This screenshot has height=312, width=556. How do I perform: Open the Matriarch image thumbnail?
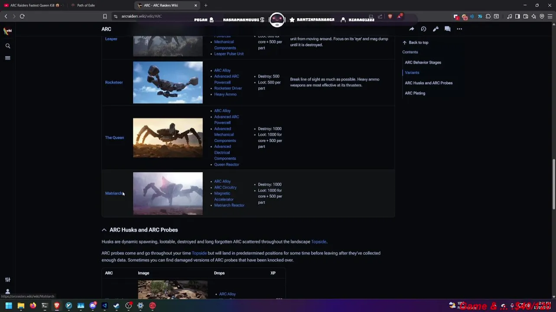pos(168,193)
